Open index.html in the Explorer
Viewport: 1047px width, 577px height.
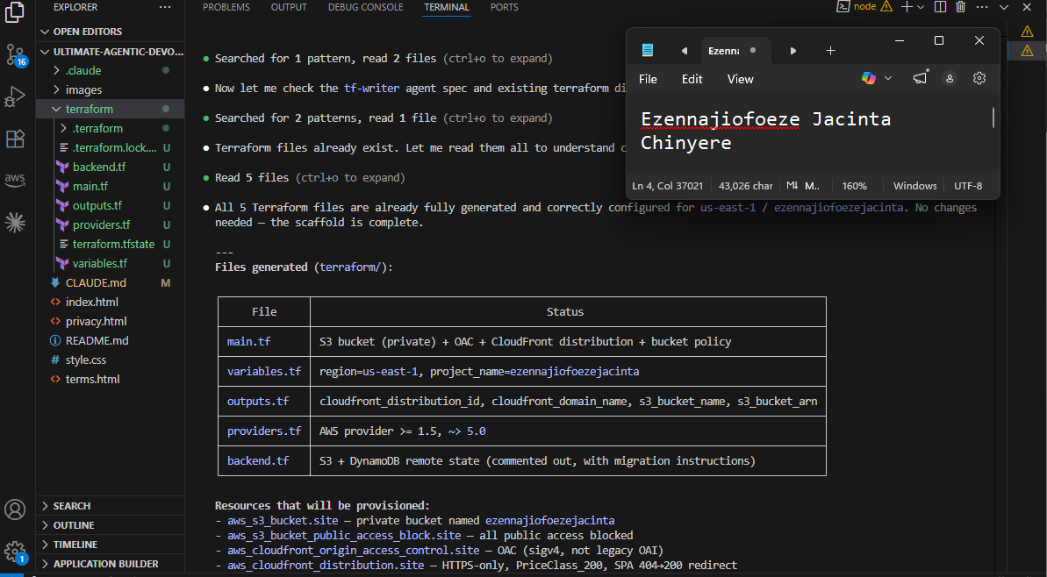(92, 302)
